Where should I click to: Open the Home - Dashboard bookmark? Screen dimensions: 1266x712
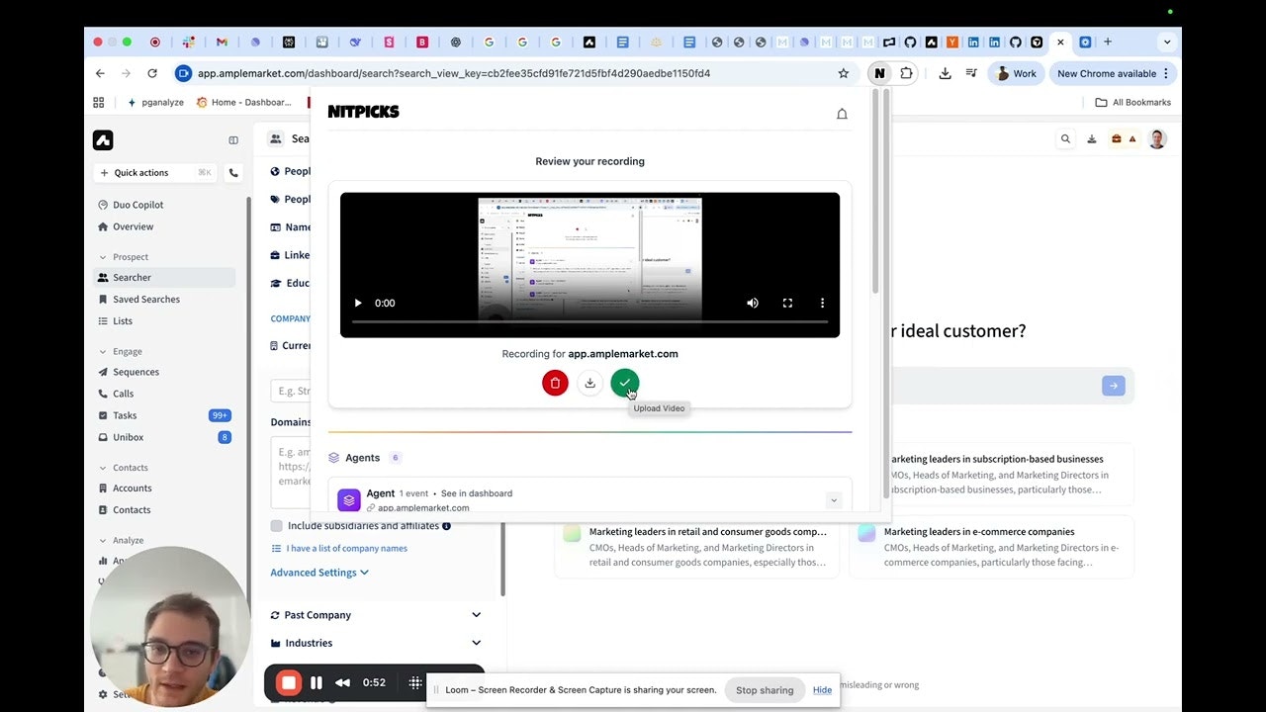point(243,102)
